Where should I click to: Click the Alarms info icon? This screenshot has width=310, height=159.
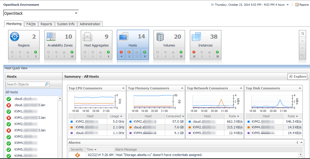point(297,142)
